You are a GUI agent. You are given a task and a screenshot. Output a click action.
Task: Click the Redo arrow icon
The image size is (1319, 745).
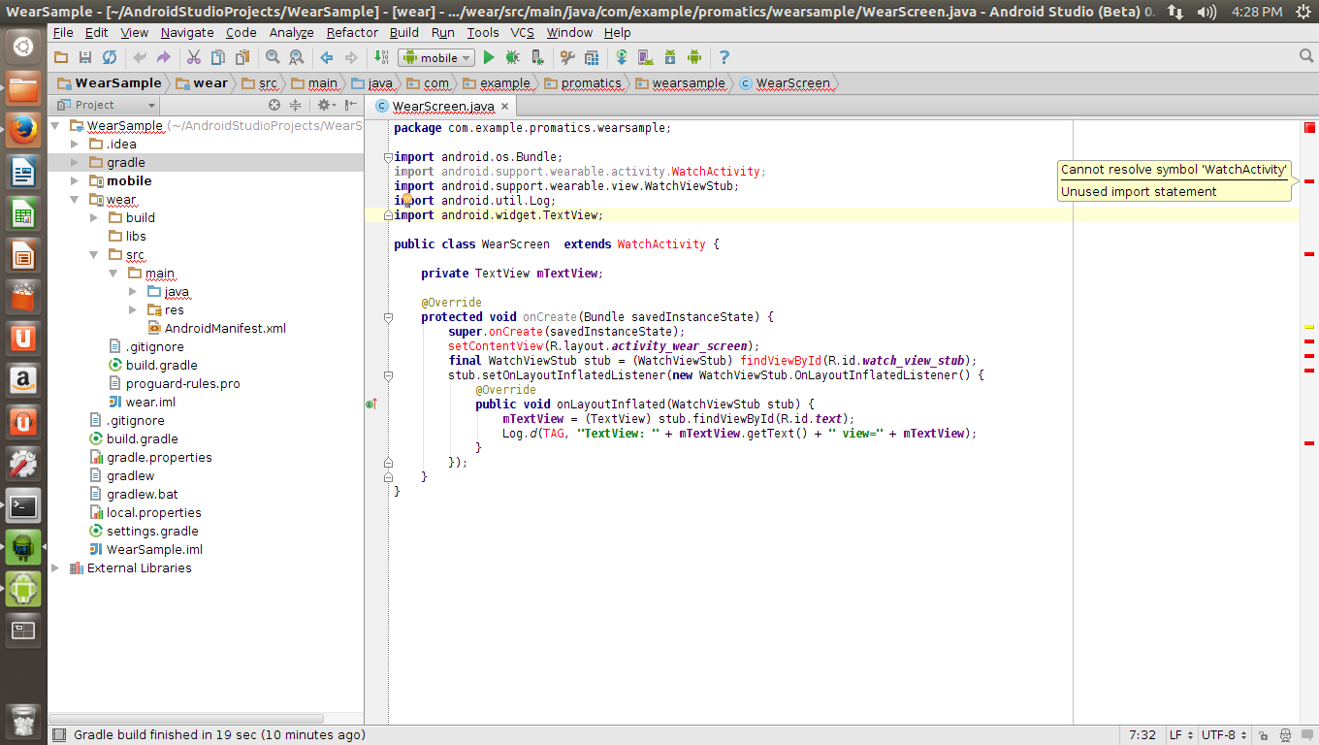pyautogui.click(x=163, y=58)
